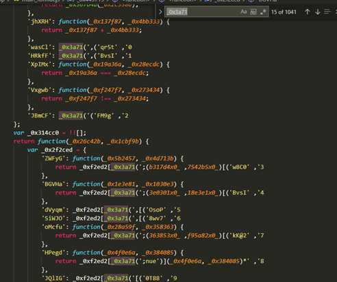Screen dimensions: 337x282
Task: Enable regular expression search toggle
Action: [263, 12]
